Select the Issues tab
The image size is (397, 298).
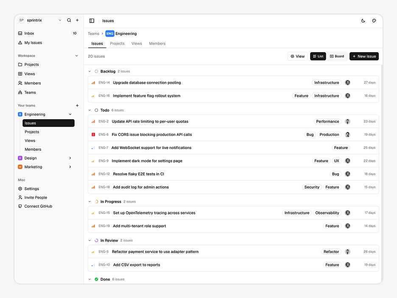coord(97,44)
